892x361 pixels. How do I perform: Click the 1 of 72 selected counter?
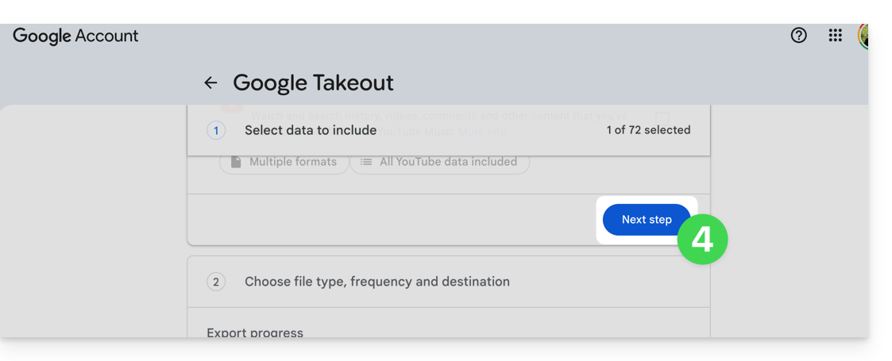(x=648, y=130)
